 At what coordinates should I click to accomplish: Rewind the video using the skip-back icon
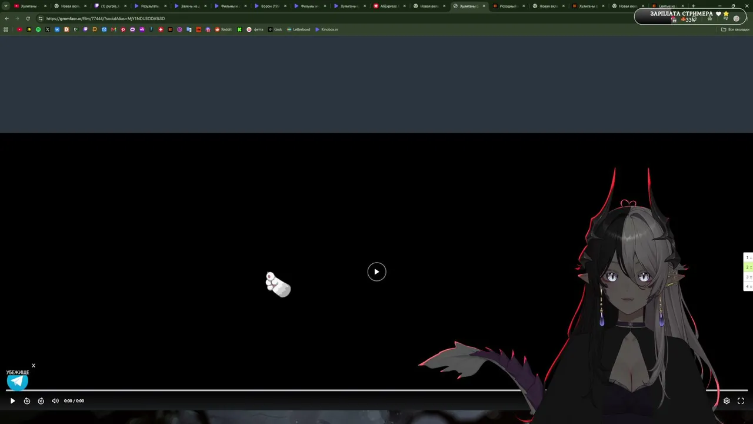[x=27, y=401]
